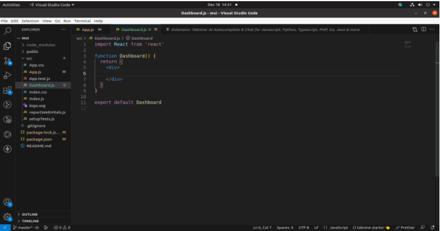Click the Explorer more actions ellipsis

pyautogui.click(x=64, y=29)
